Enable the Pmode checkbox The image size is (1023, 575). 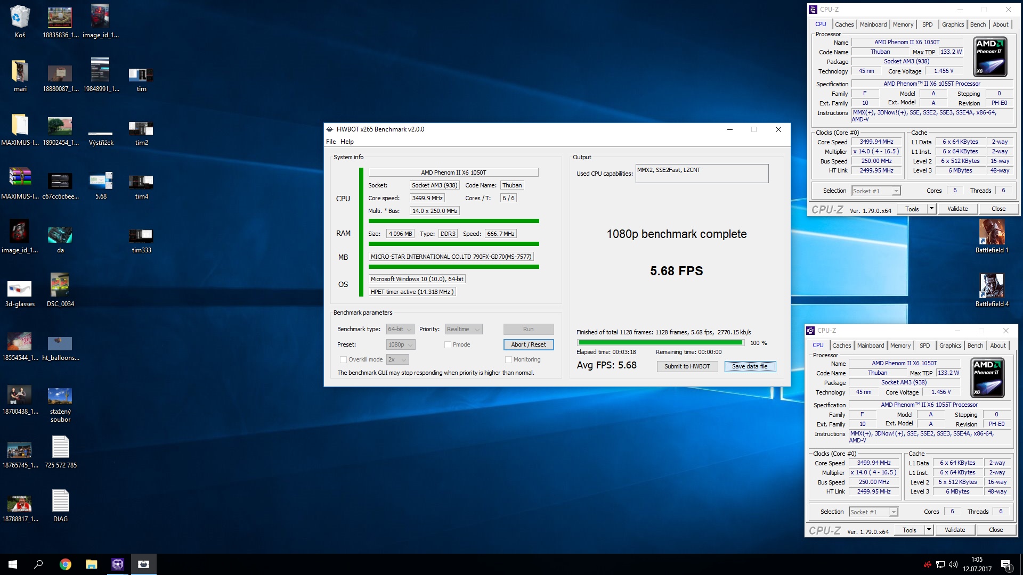point(448,344)
